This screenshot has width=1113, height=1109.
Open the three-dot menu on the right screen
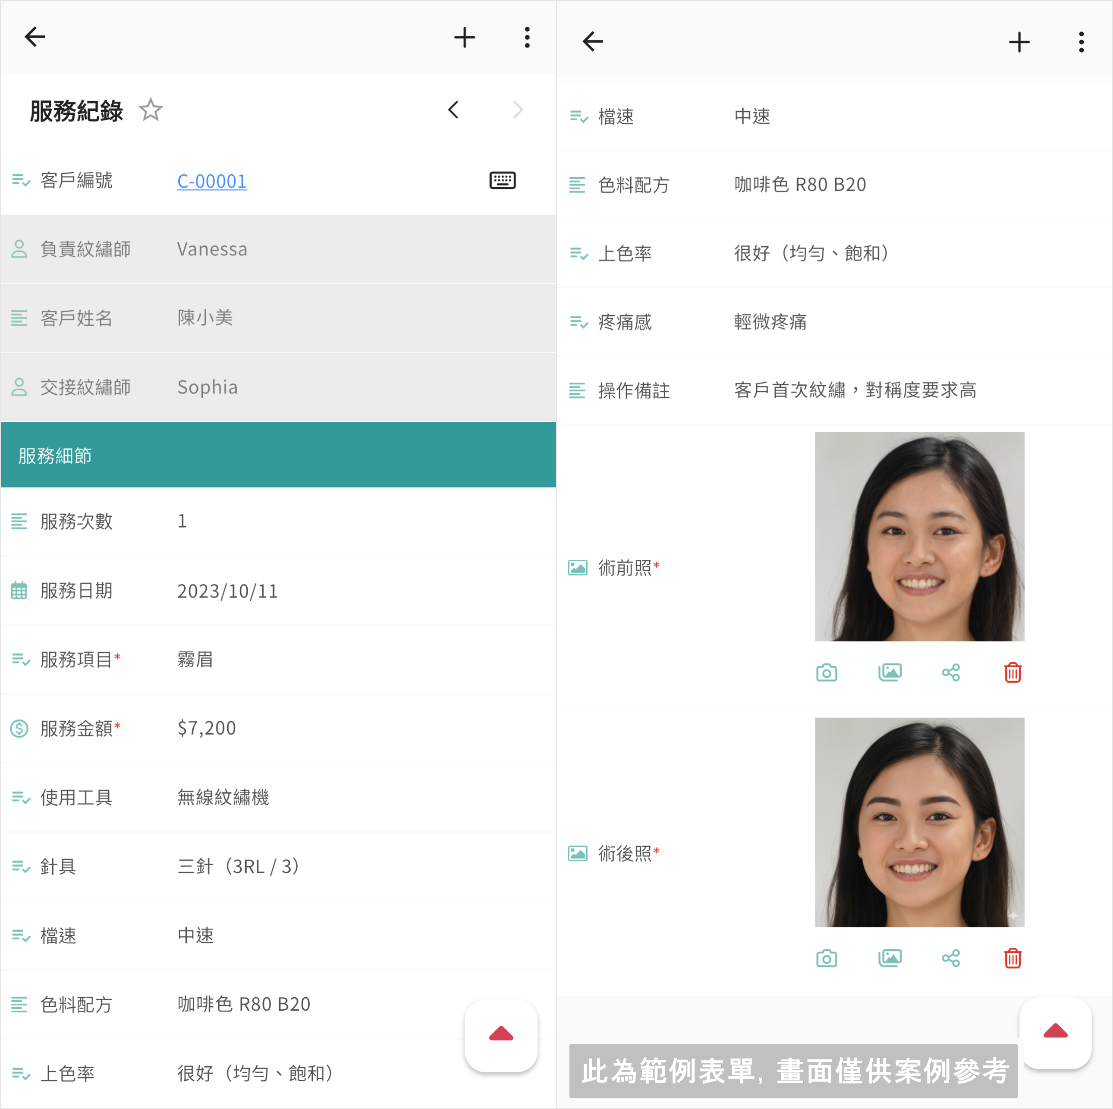click(x=1082, y=42)
